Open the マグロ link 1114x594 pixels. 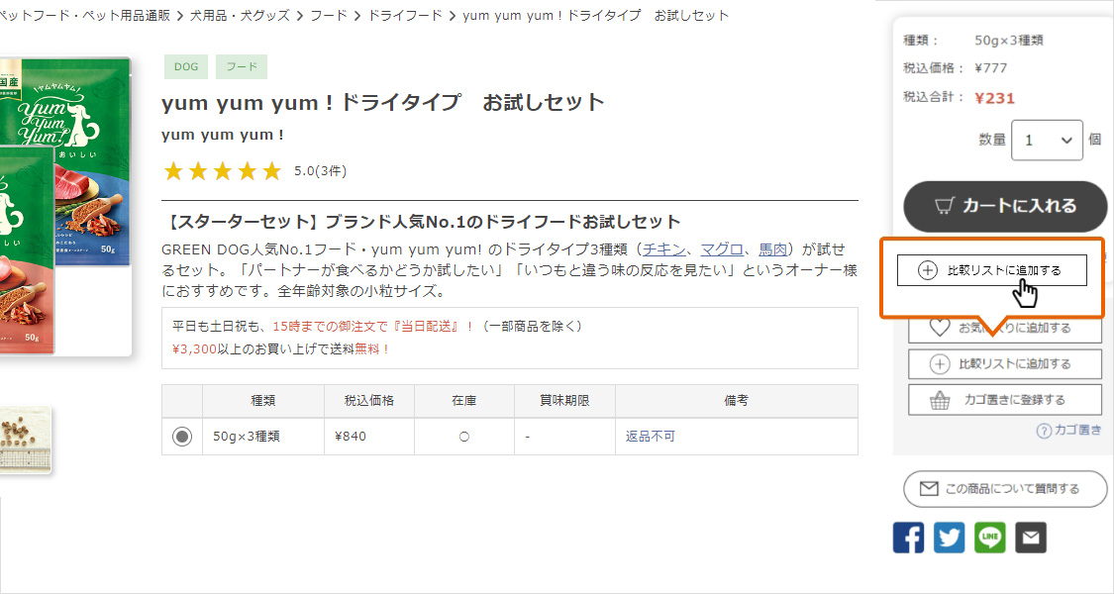(722, 249)
